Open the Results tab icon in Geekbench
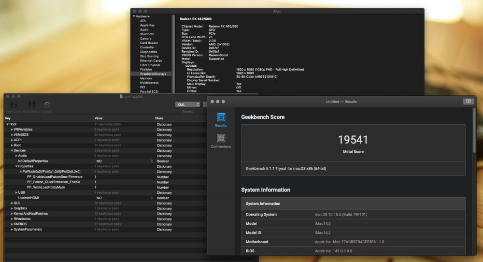The image size is (483, 262). point(221,117)
